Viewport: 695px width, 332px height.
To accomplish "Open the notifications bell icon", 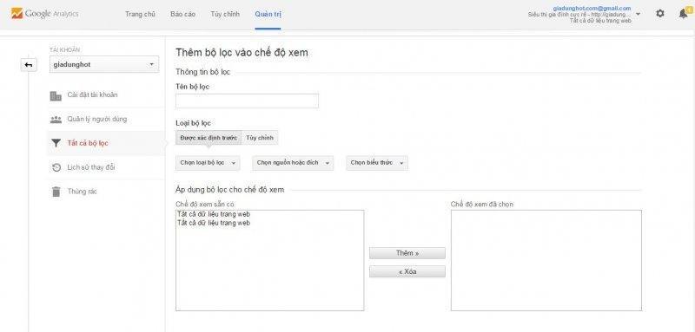I will coord(684,14).
